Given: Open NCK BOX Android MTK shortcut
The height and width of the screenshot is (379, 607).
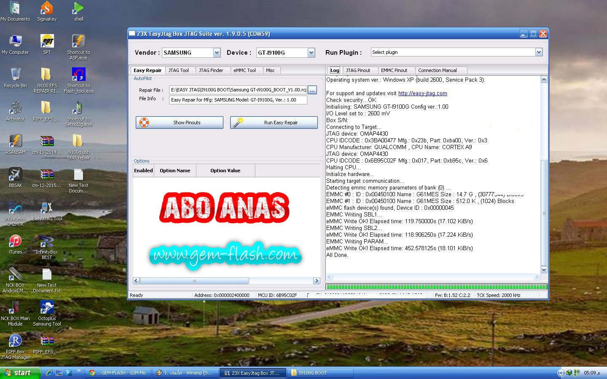Looking at the screenshot, I should (15, 280).
